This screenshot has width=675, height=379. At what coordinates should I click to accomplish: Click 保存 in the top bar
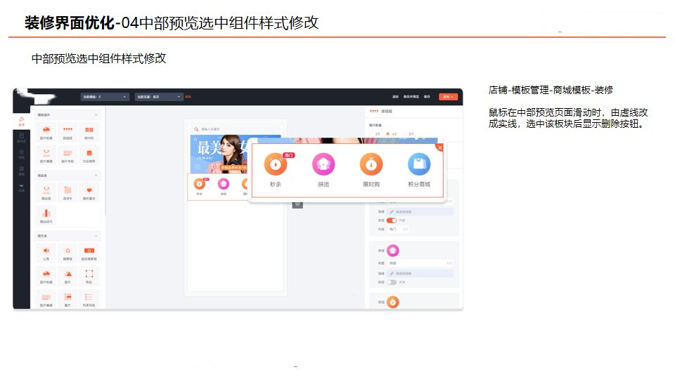click(427, 97)
